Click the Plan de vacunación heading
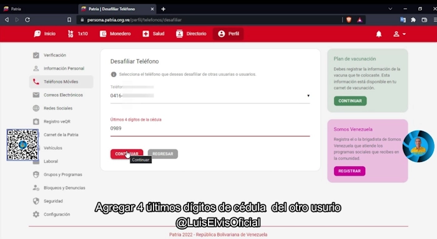Screen dimensions: 437x239 [355, 59]
